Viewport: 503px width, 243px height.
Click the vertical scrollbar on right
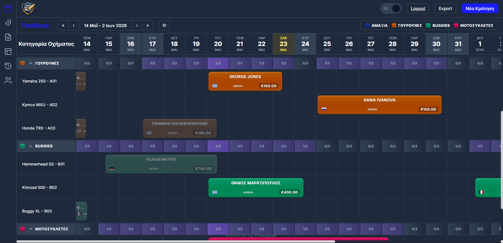point(502,160)
